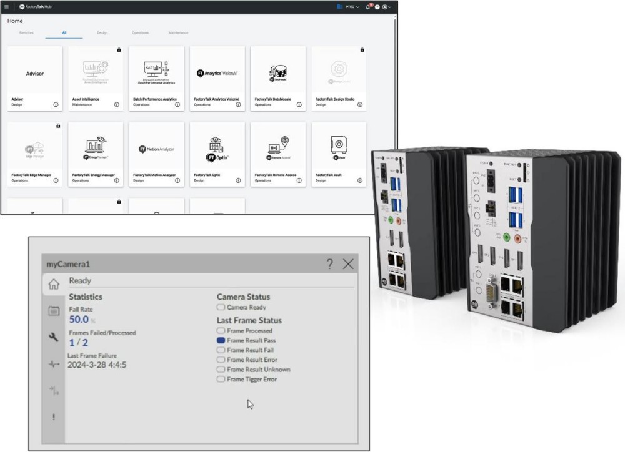Click the lock icon on Design Studio
Viewport: 625px width, 452px height.
tap(362, 50)
